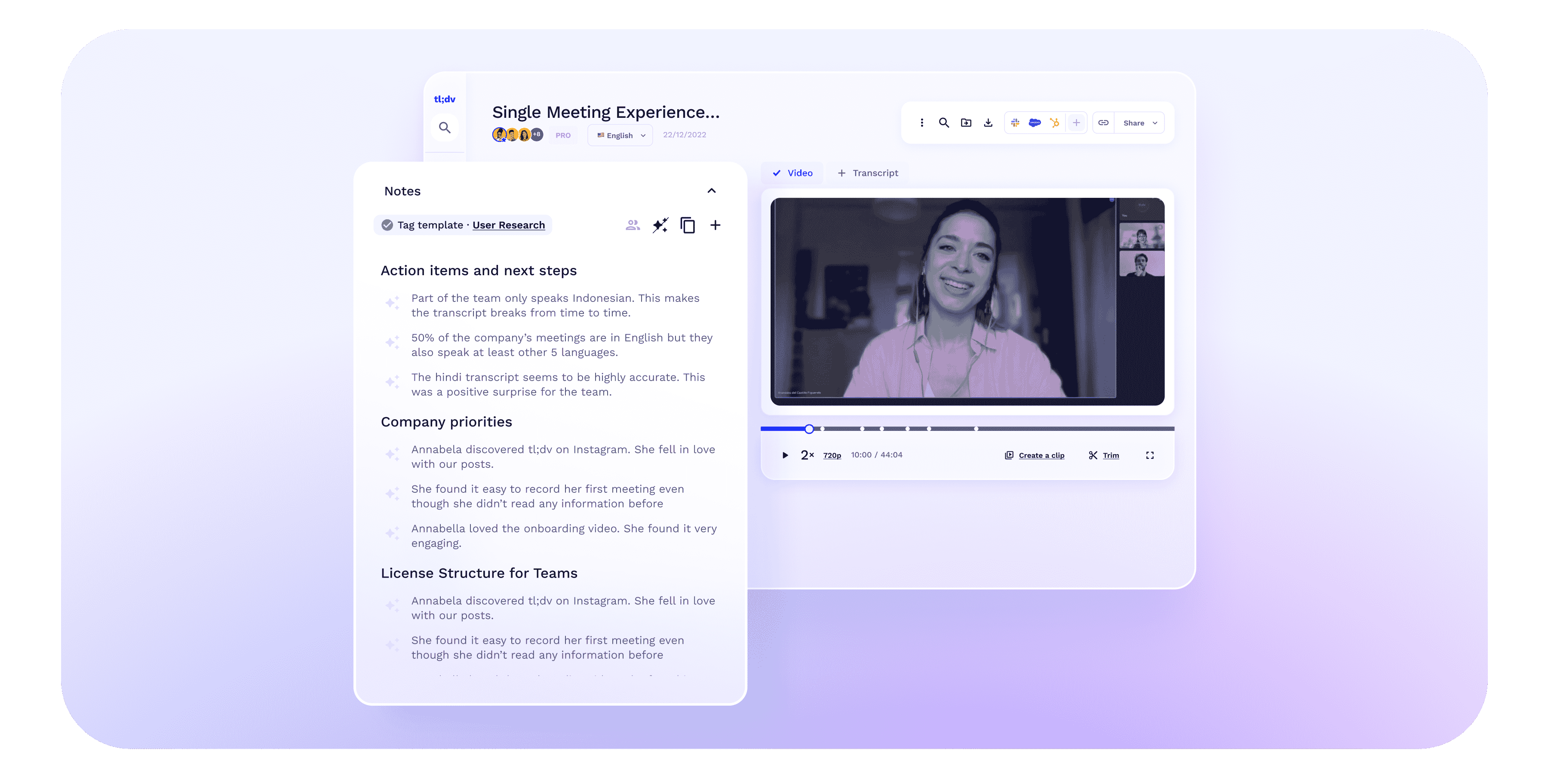Open the English language dropdown
The height and width of the screenshot is (774, 1548).
[x=620, y=135]
